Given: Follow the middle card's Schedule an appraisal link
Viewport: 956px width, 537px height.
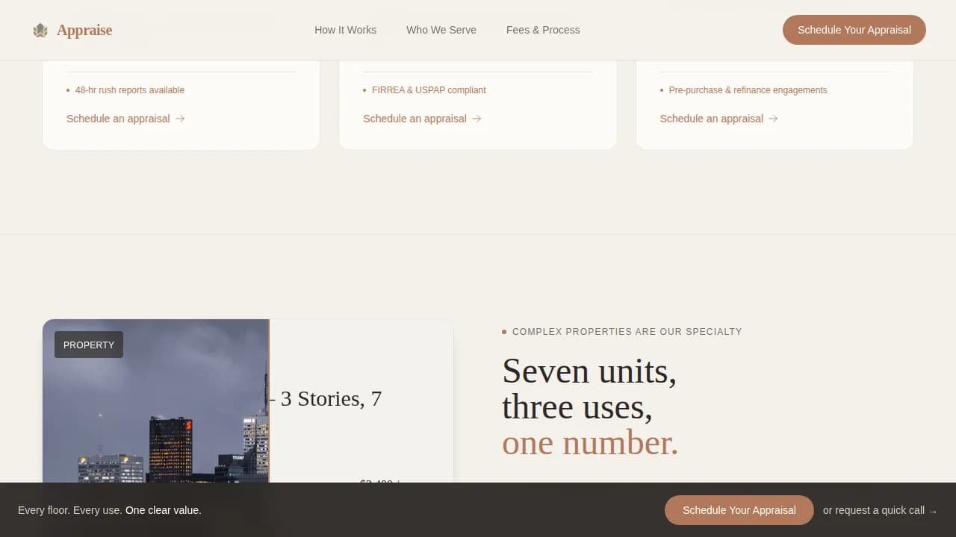Looking at the screenshot, I should tap(416, 119).
